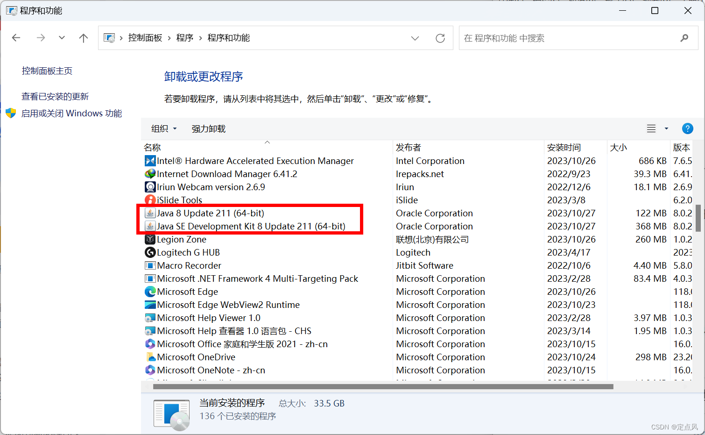
Task: Expand chevron after 控制面板 in breadcrumb
Action: point(169,38)
